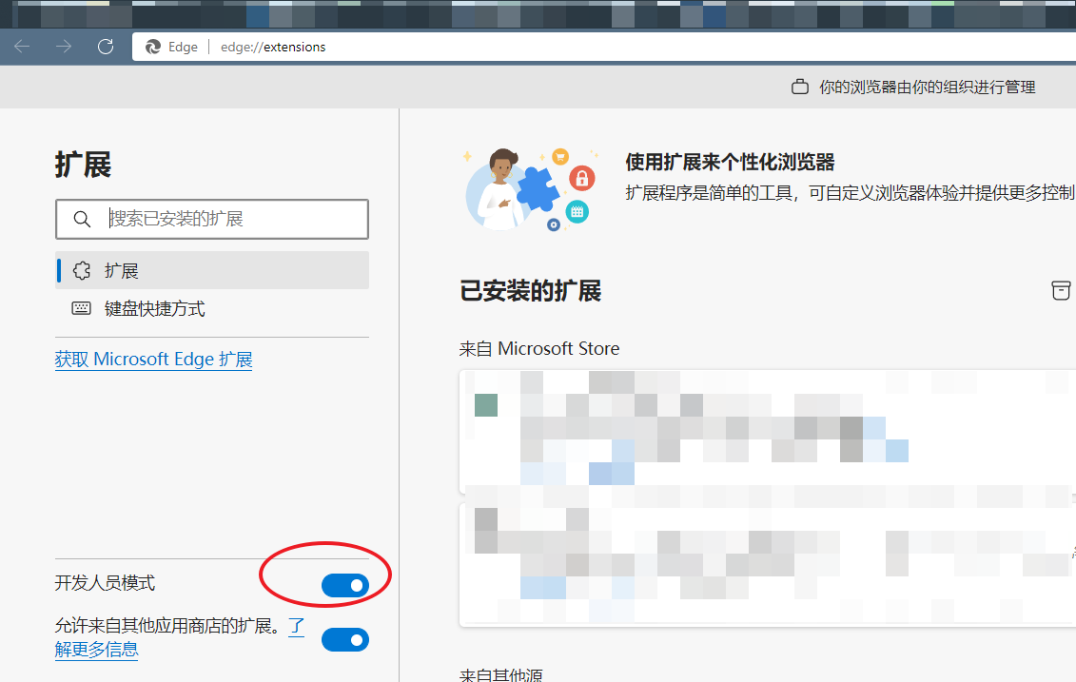Follow the 了解更多信息 link
Screen dimensions: 1076x682
coord(96,651)
